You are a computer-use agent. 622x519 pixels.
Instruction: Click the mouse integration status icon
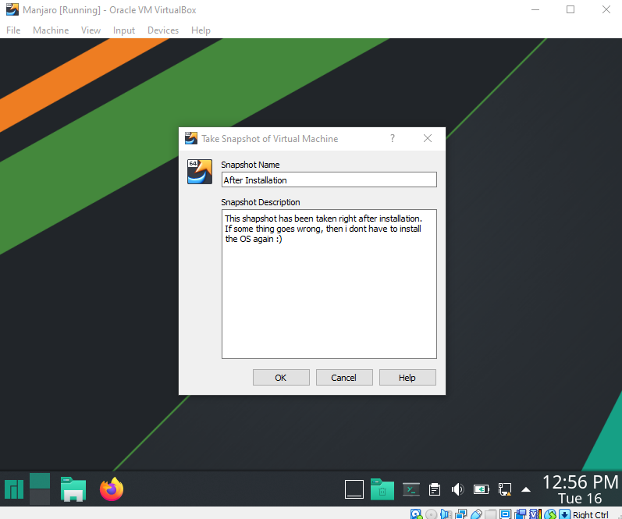tap(549, 514)
